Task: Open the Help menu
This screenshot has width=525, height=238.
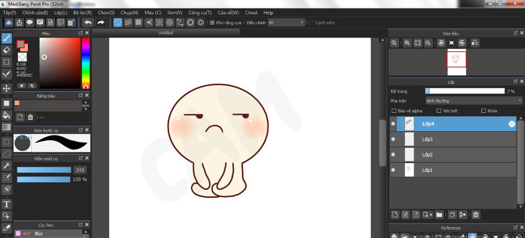Action: click(268, 13)
